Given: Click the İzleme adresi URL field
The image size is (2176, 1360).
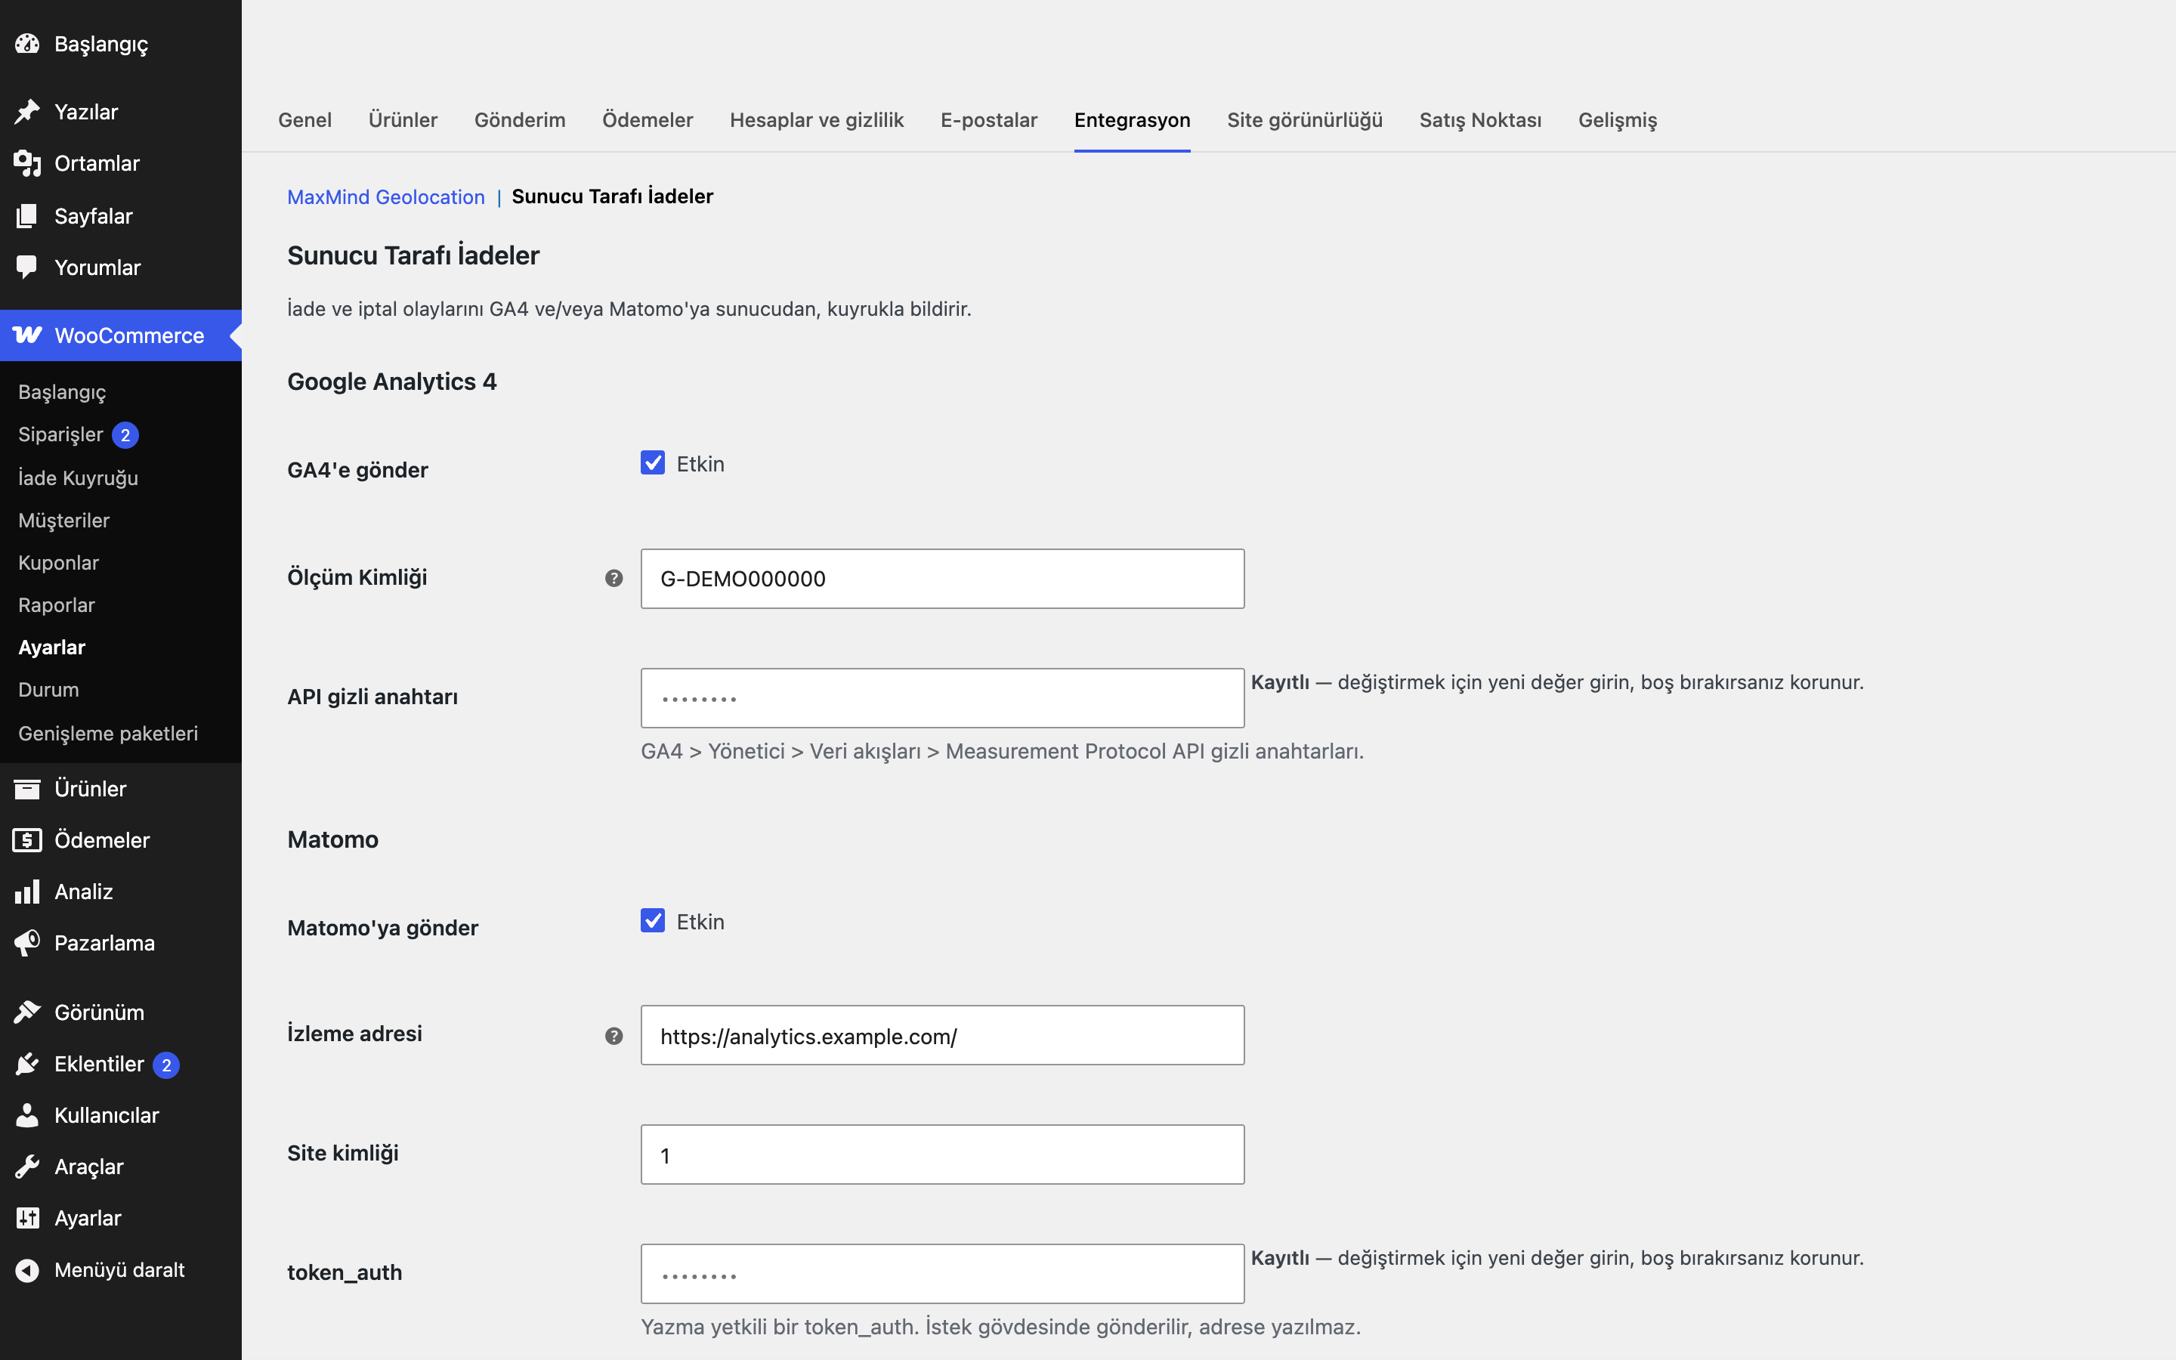Looking at the screenshot, I should pos(942,1035).
